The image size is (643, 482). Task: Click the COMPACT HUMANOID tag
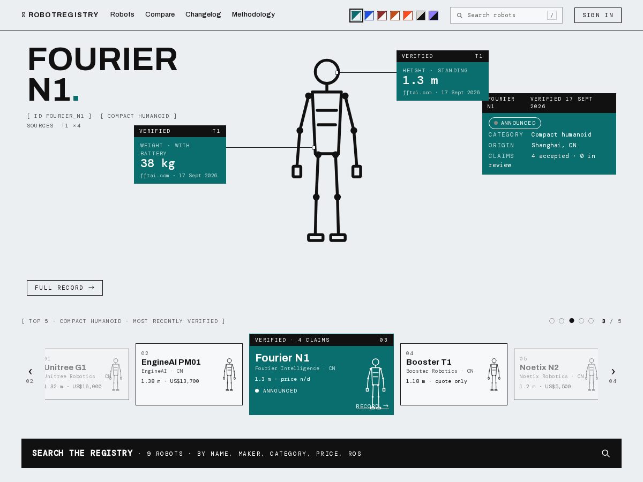(138, 116)
